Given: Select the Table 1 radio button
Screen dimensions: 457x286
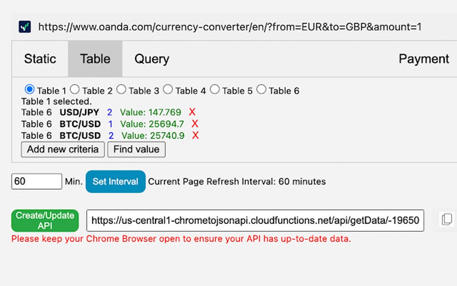Looking at the screenshot, I should 30,90.
